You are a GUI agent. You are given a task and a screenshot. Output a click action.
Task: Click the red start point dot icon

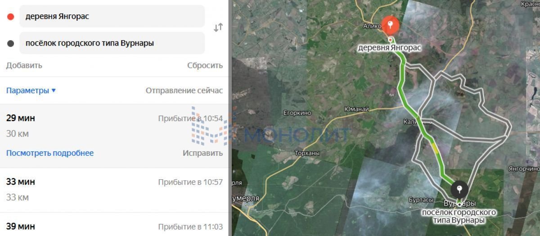[10, 17]
